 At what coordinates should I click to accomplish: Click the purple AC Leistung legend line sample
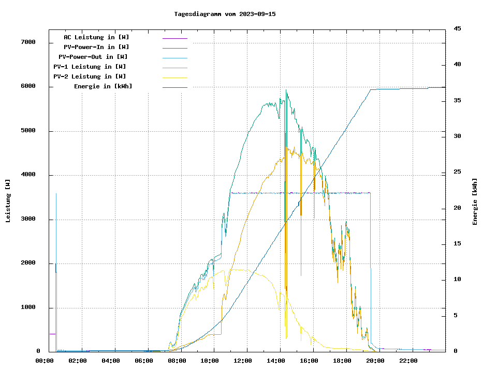pos(174,38)
